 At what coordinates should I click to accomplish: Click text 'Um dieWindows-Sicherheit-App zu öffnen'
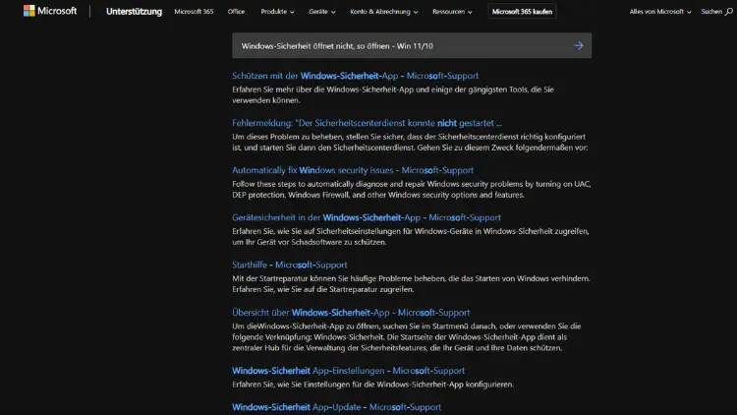(x=306, y=326)
